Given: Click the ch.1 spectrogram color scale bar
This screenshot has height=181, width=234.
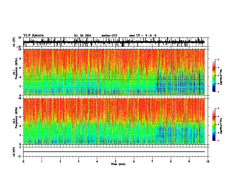Looking at the screenshot, I should tap(214, 76).
